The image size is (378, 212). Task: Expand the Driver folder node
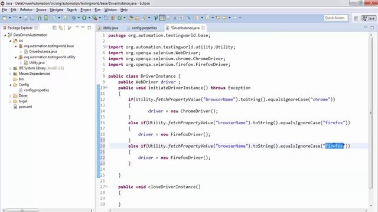pos(11,96)
